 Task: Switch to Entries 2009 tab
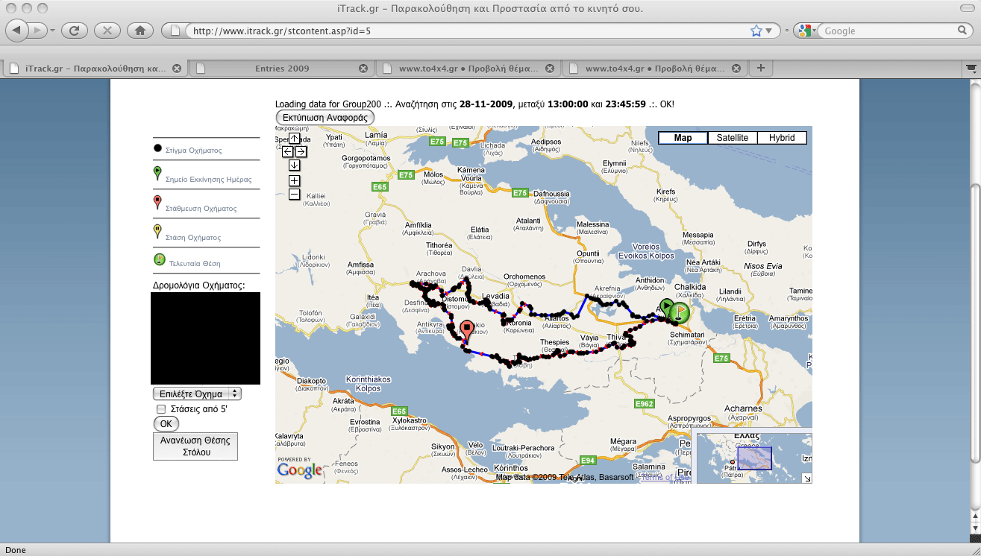281,69
